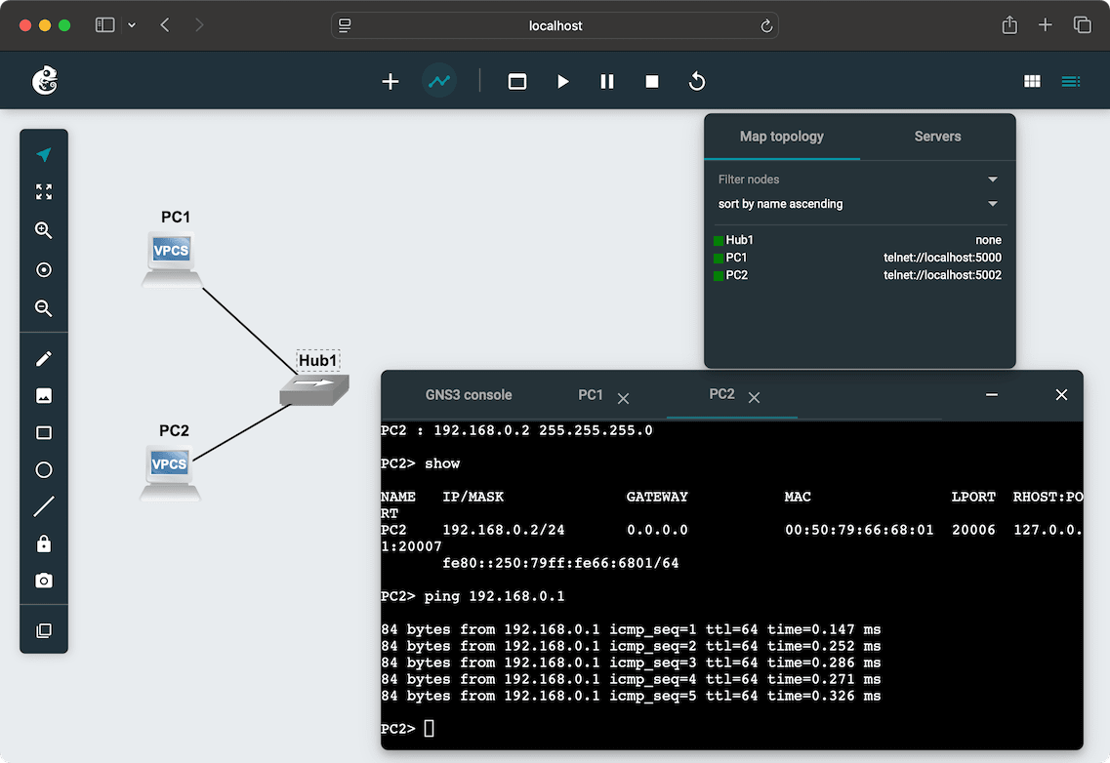Open the sort by name ascending dropdown
Viewport: 1110px width, 763px height.
(857, 204)
